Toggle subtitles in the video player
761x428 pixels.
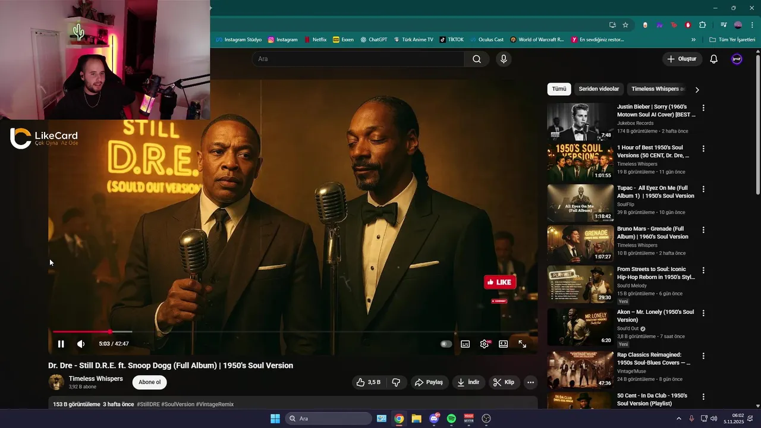(x=466, y=344)
